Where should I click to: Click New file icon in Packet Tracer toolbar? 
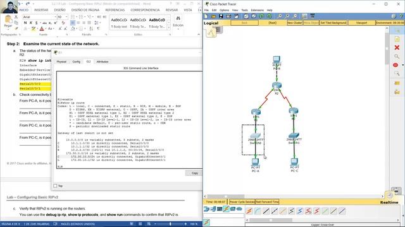(206, 16)
